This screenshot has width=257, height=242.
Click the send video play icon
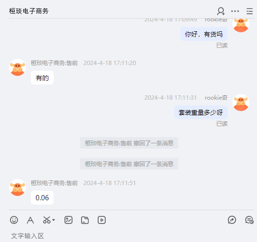(x=101, y=220)
